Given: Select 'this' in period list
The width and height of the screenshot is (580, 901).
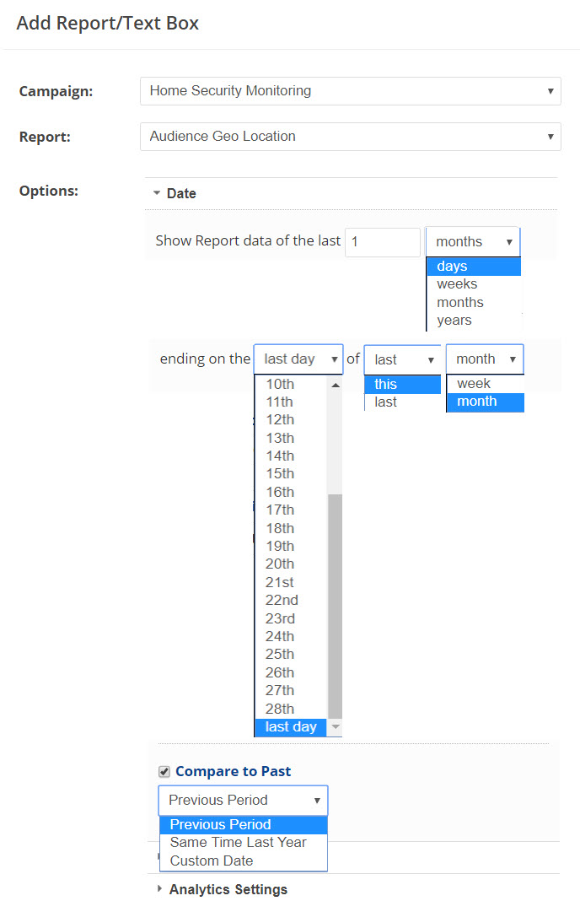Looking at the screenshot, I should pyautogui.click(x=386, y=384).
